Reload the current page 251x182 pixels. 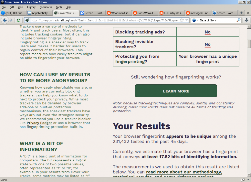pos(18,20)
